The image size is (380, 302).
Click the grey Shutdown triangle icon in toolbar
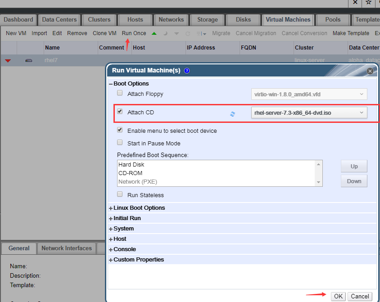coord(176,34)
